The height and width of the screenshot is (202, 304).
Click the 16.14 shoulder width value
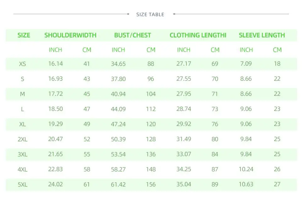55,64
